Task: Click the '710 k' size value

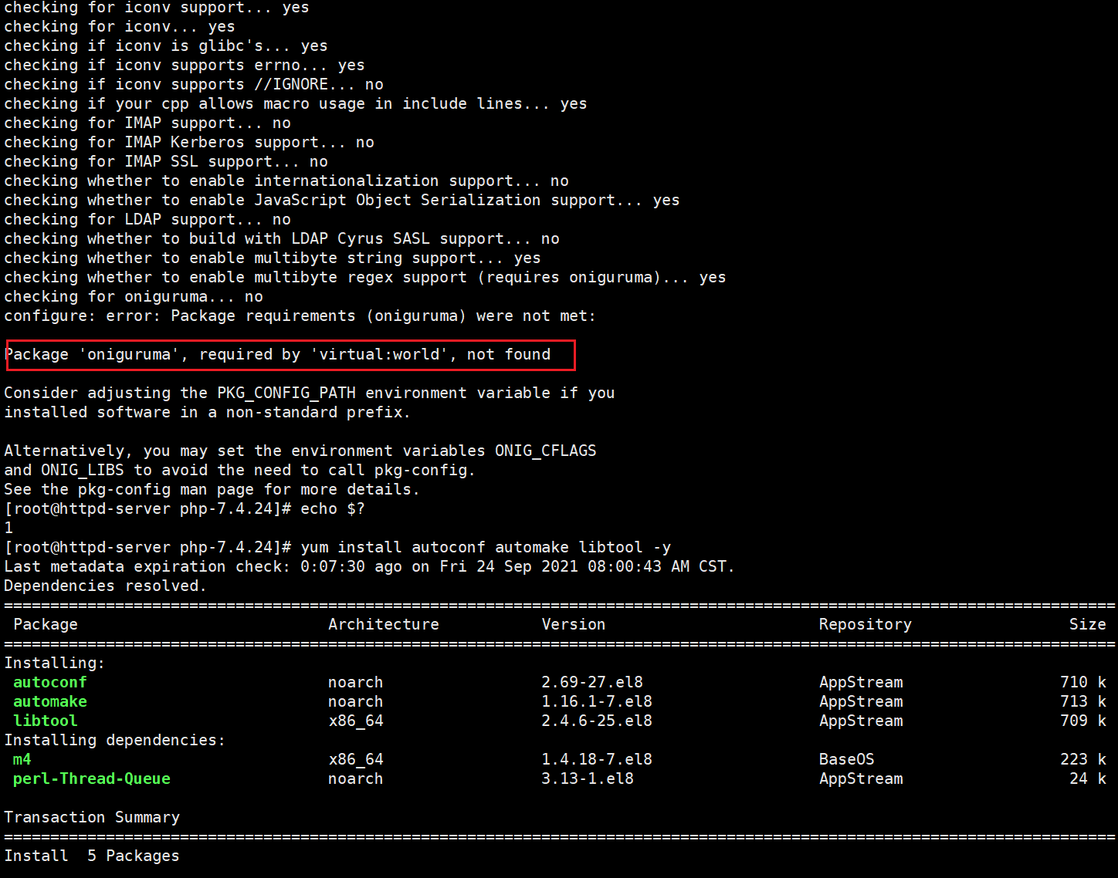Action: pyautogui.click(x=1083, y=682)
